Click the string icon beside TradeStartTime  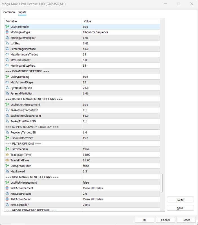7,154
